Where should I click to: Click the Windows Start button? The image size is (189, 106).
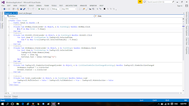pos(2,104)
